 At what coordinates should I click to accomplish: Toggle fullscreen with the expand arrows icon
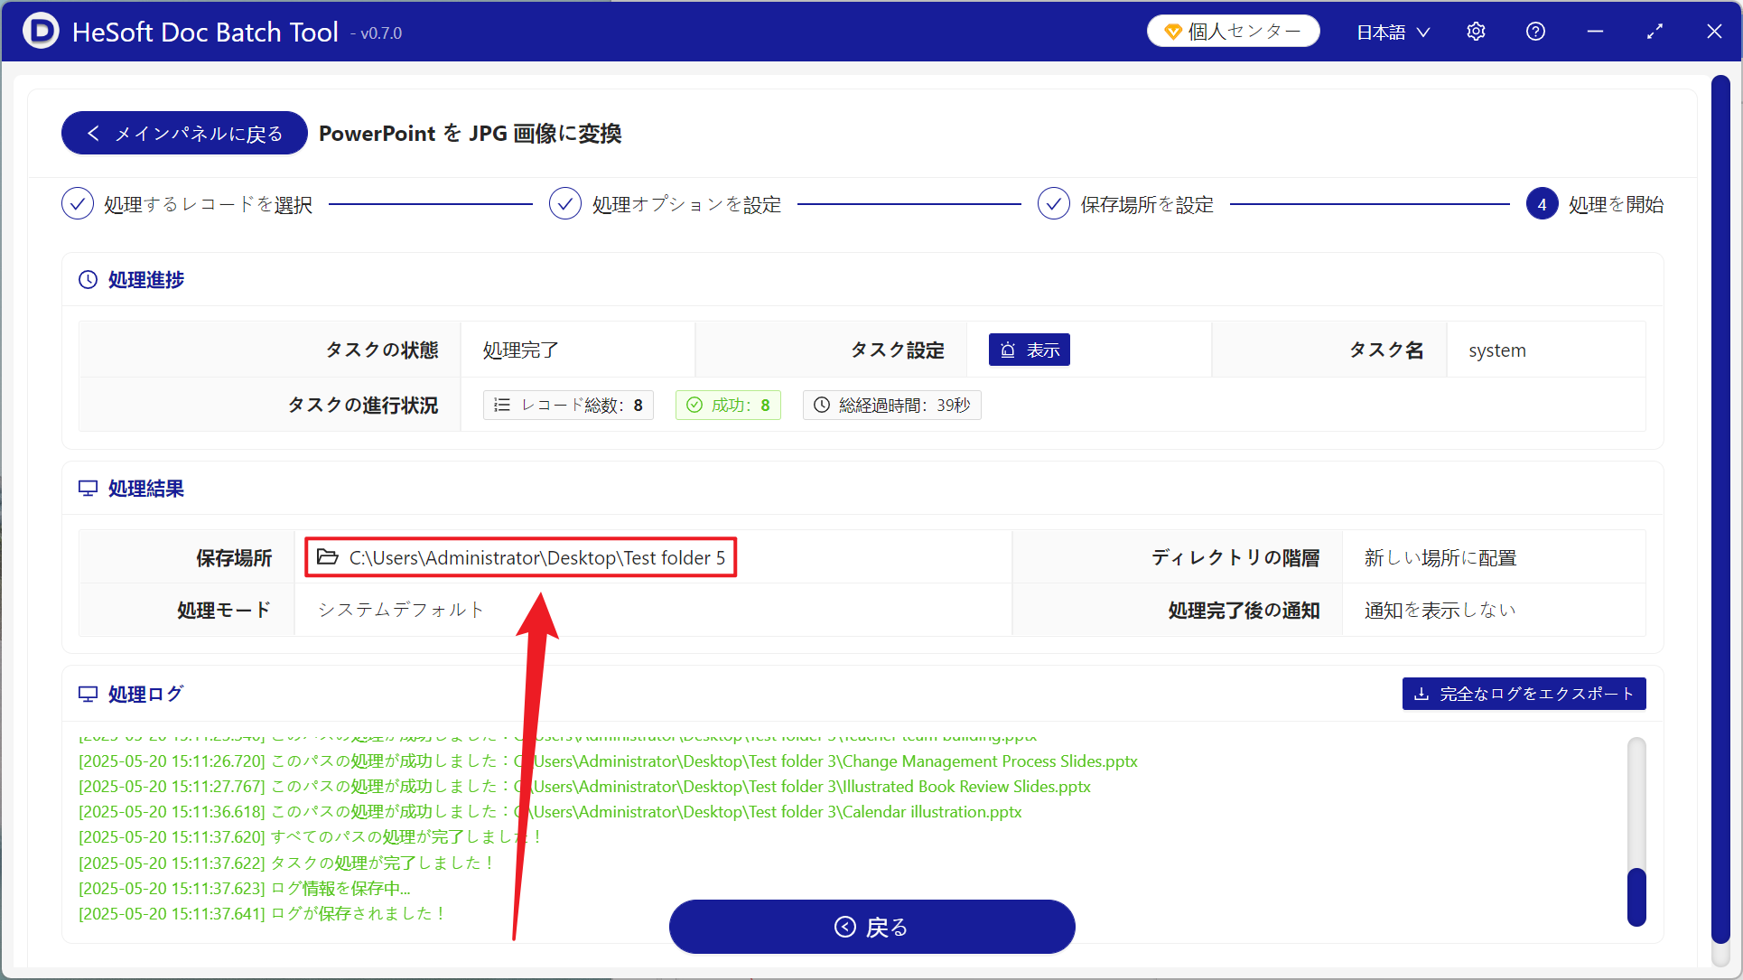pyautogui.click(x=1654, y=32)
